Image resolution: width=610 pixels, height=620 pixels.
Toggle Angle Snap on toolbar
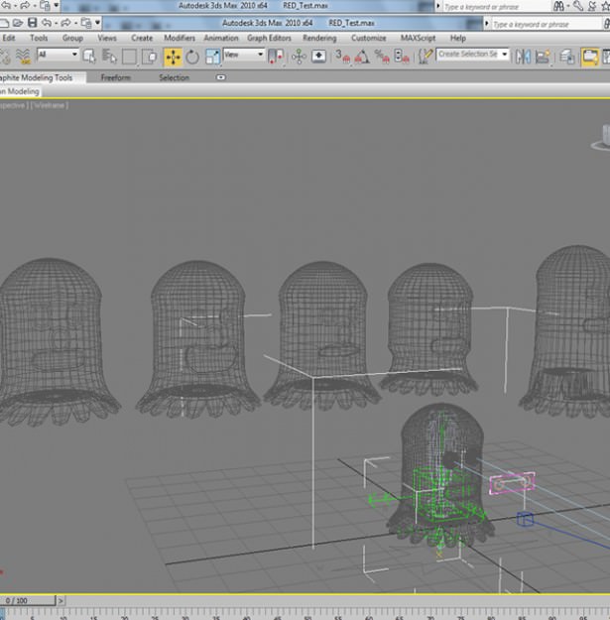click(362, 57)
